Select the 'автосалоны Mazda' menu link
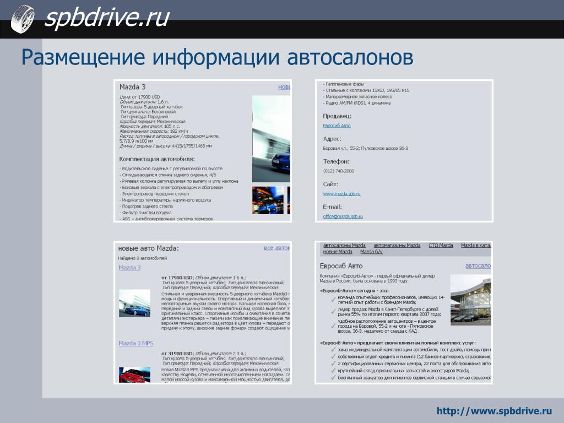This screenshot has width=564, height=423. pyautogui.click(x=344, y=245)
